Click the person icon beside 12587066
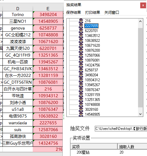This screenshot has width=147, height=156. coord(81,55)
